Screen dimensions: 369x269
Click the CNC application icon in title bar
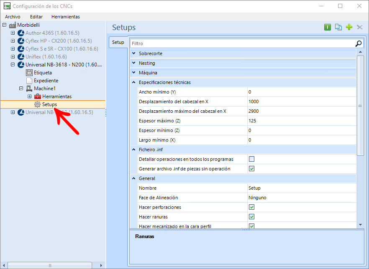coord(7,6)
